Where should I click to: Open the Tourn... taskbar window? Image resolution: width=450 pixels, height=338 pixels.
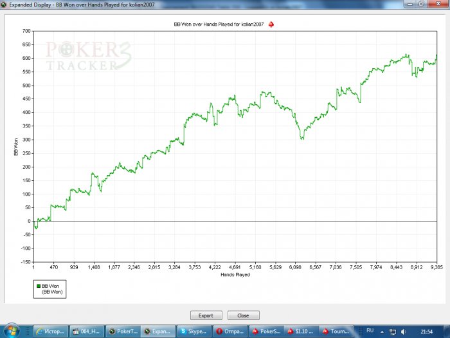(337, 332)
